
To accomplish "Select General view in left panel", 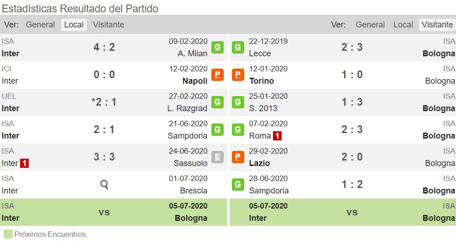I will point(40,25).
